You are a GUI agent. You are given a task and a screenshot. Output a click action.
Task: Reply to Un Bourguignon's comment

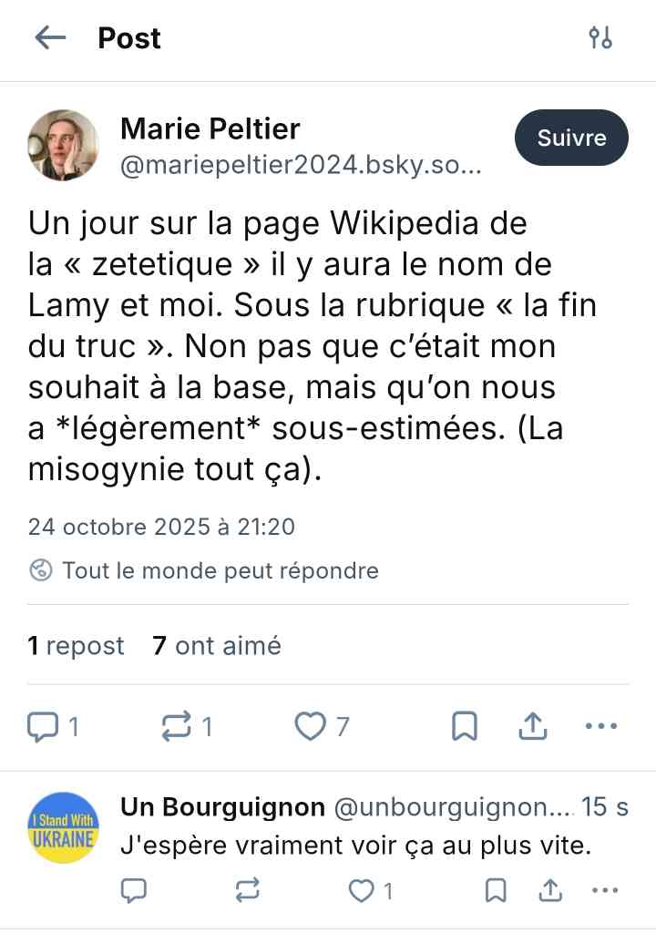[134, 889]
